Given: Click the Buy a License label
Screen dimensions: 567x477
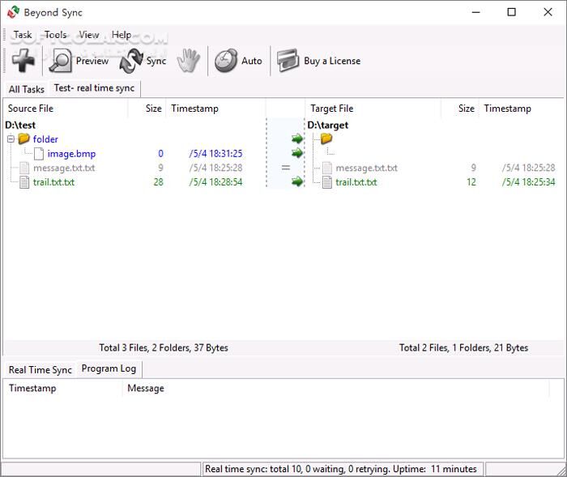Looking at the screenshot, I should 332,61.
